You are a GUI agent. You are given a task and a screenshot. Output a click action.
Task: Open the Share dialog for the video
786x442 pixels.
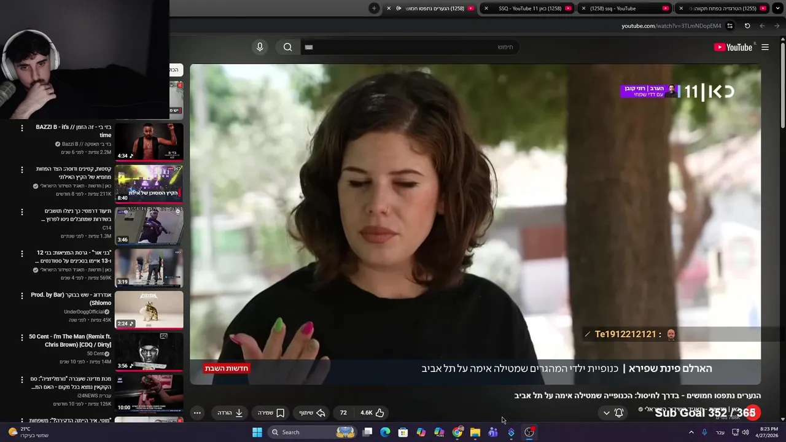pos(311,413)
